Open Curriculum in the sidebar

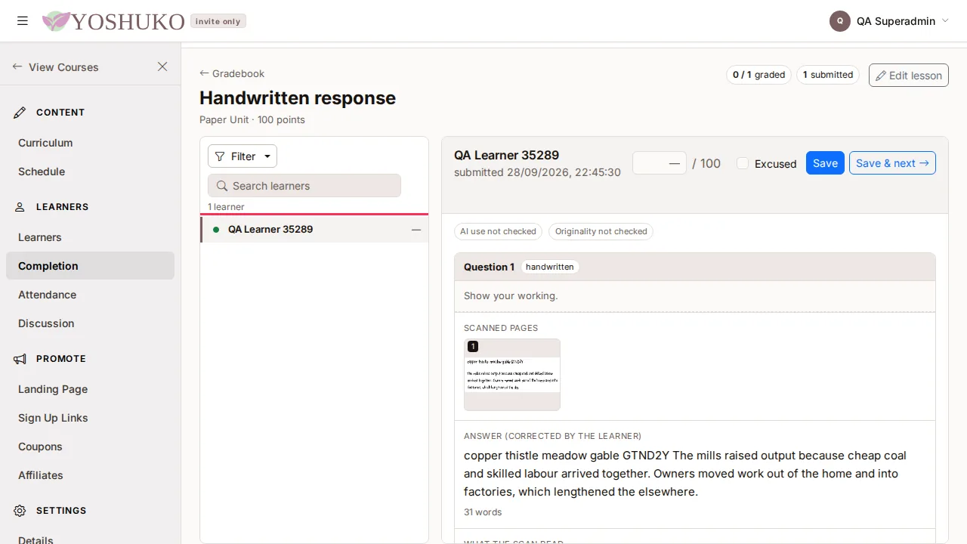(x=45, y=143)
